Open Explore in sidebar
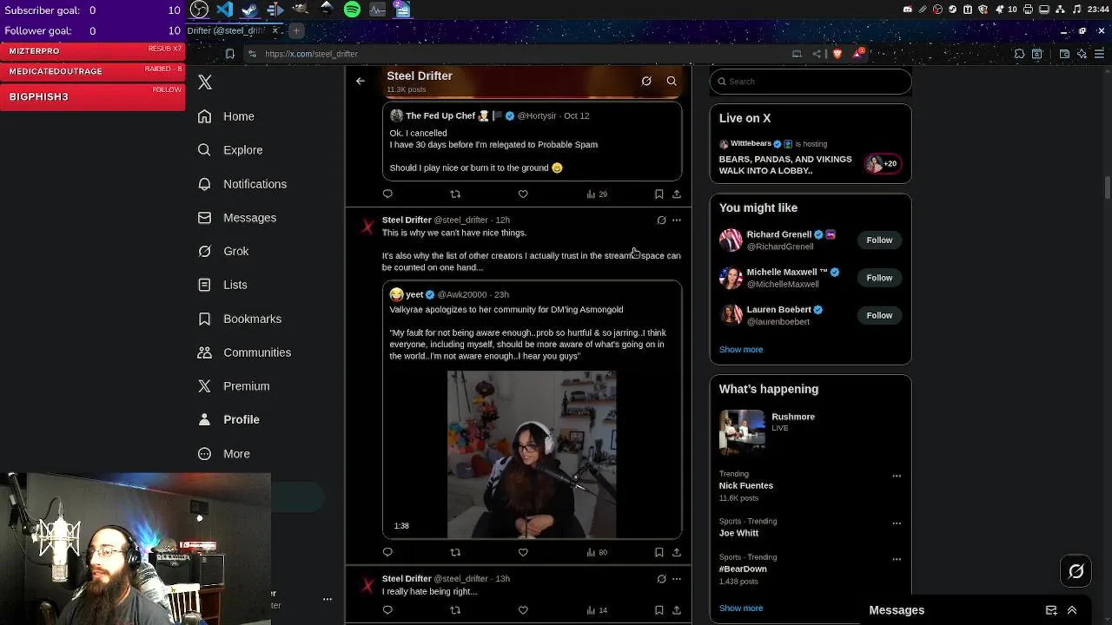The height and width of the screenshot is (625, 1112). coord(230,150)
